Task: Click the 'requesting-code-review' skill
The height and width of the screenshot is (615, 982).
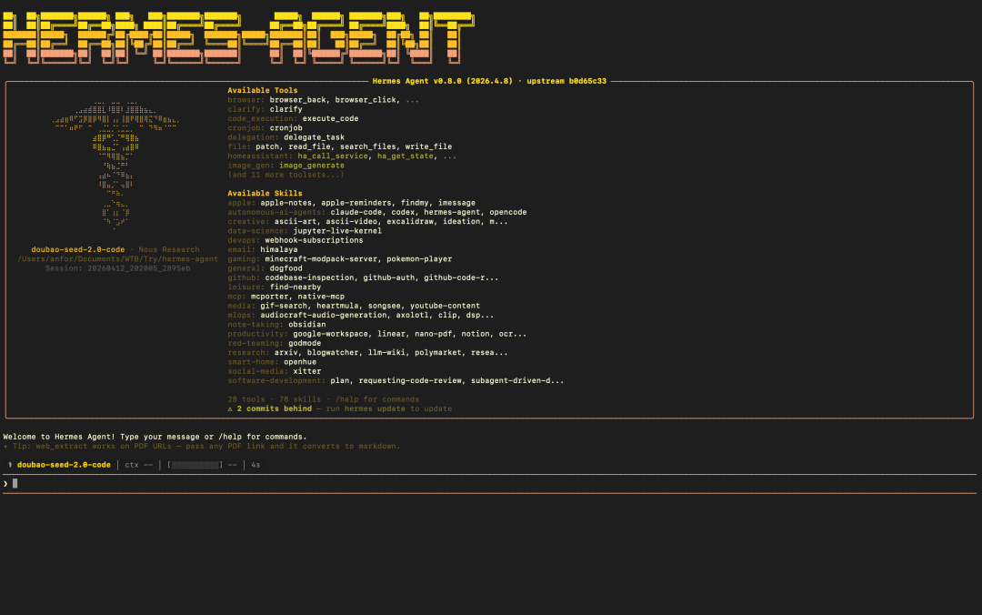Action: pyautogui.click(x=409, y=380)
